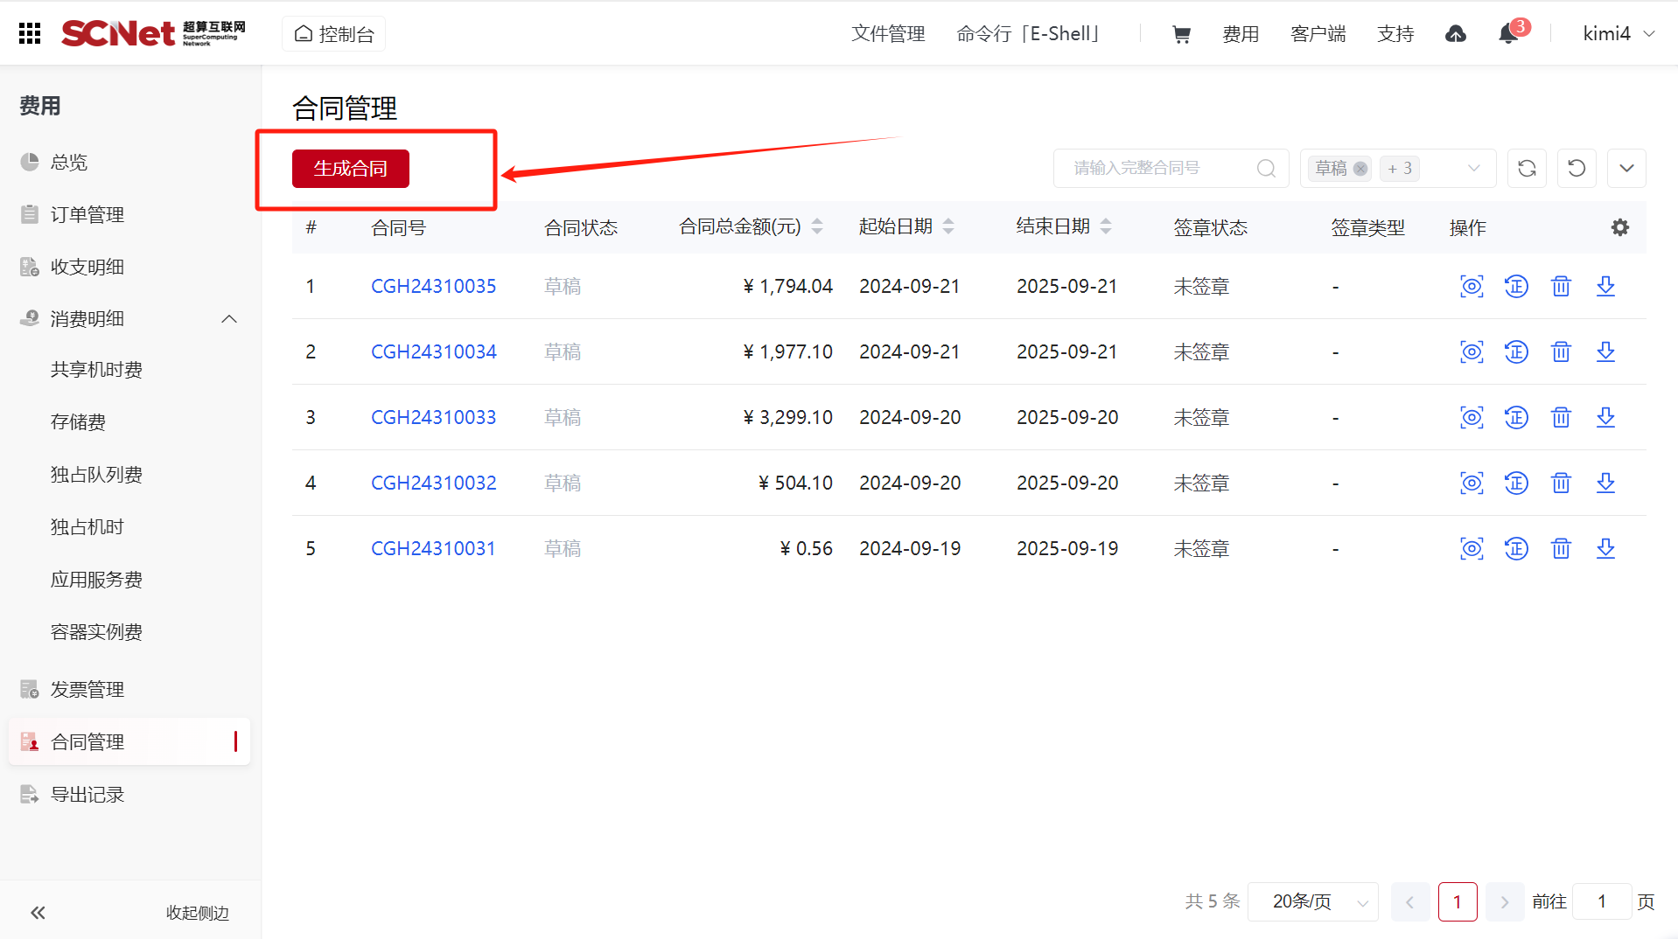Collapse the 消费明细 sidebar section
Image resolution: width=1678 pixels, height=939 pixels.
point(229,319)
